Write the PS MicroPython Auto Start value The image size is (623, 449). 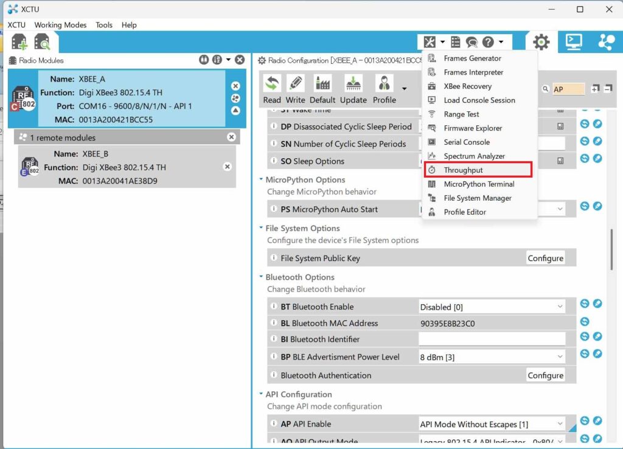597,206
